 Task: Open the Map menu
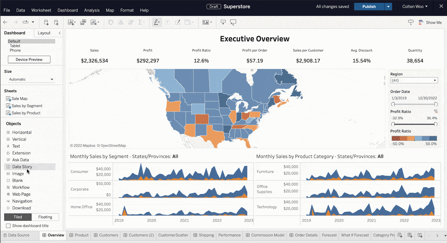110,10
